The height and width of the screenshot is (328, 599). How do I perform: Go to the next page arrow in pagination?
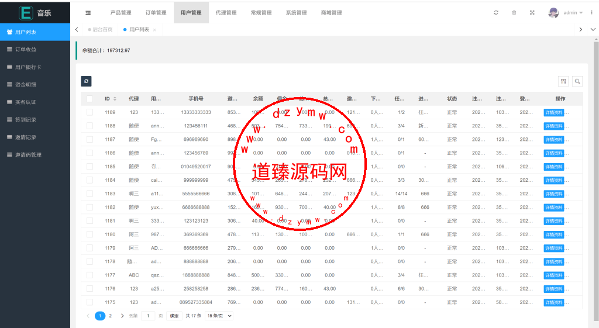pos(122,316)
